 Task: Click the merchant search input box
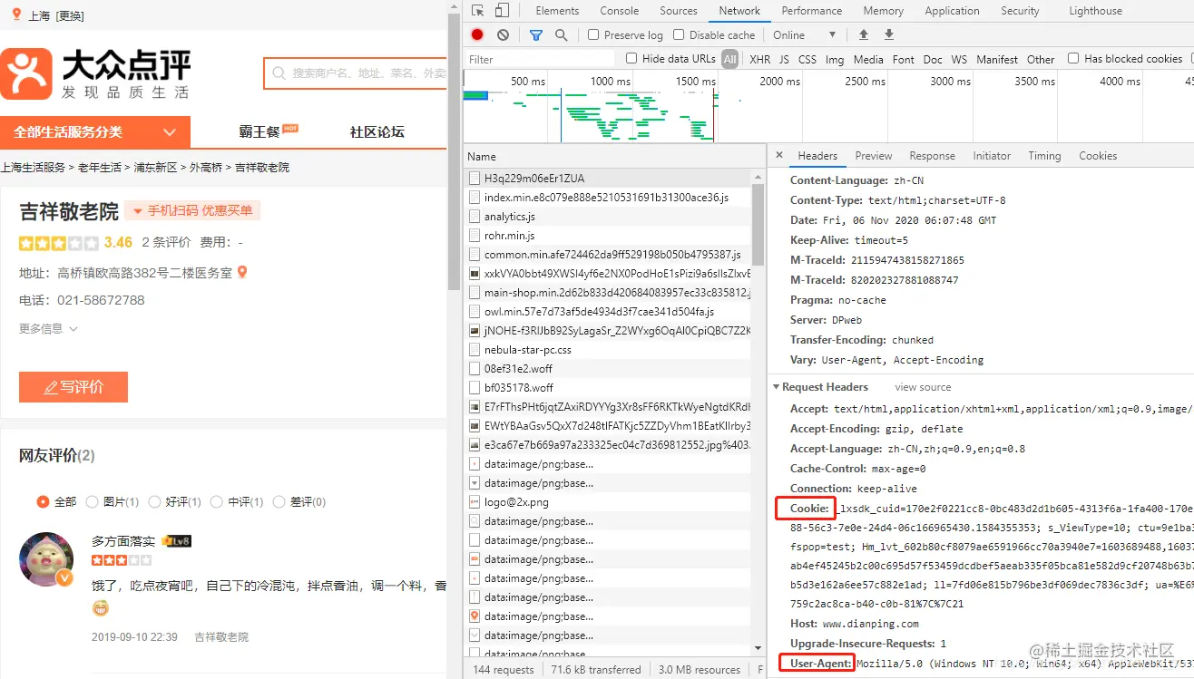(357, 73)
